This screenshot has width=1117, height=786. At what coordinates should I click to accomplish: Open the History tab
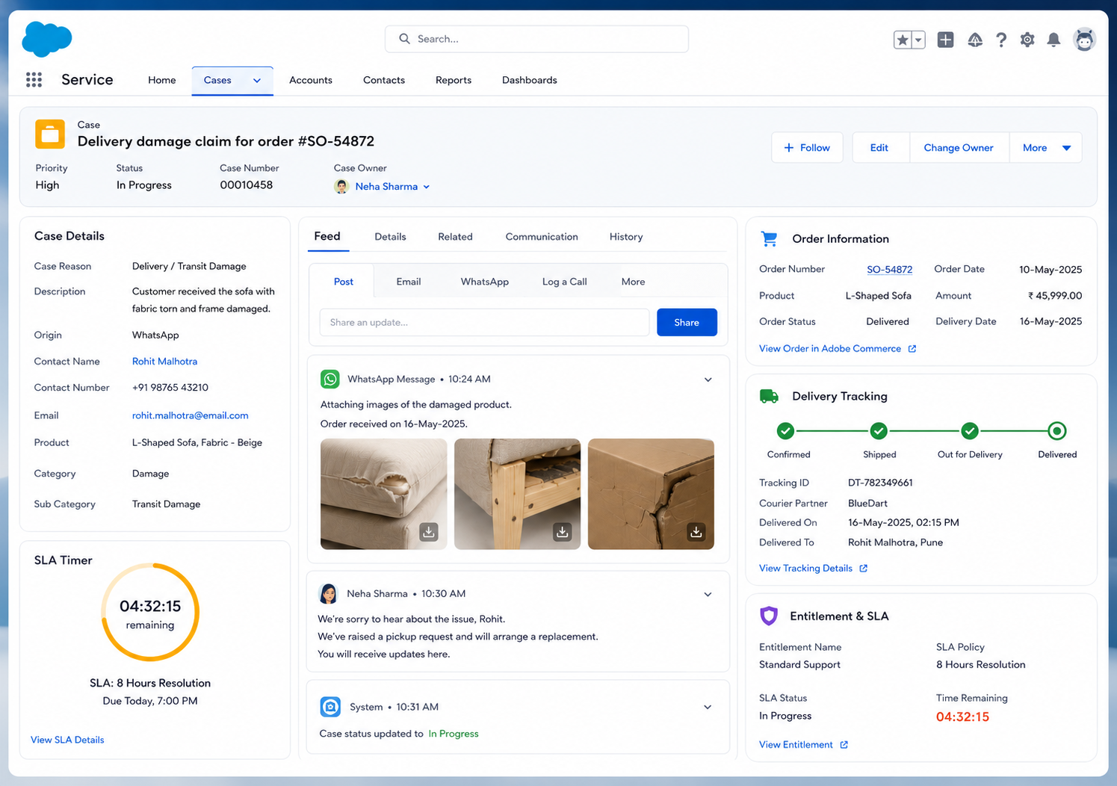(626, 237)
